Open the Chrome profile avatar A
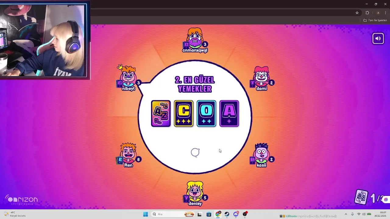This screenshot has width=390, height=219. tap(378, 13)
